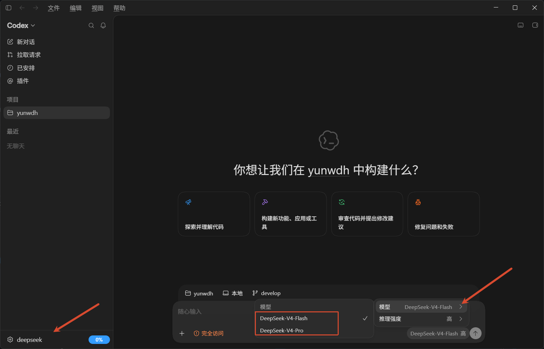Open the 帮助 menu
This screenshot has height=349, width=544.
click(119, 8)
